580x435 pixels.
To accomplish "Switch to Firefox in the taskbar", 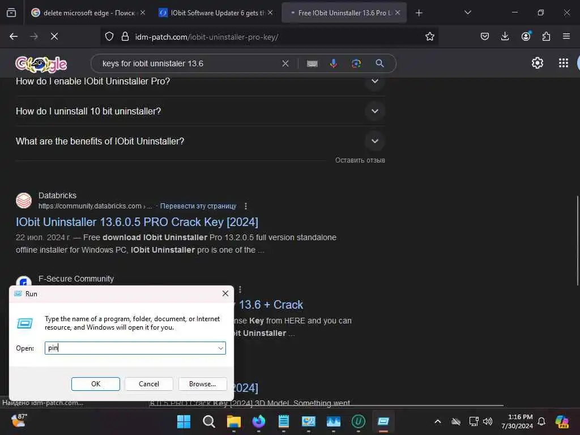I will pos(258,421).
